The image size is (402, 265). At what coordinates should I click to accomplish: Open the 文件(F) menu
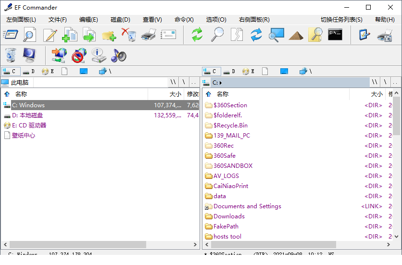pyautogui.click(x=57, y=20)
